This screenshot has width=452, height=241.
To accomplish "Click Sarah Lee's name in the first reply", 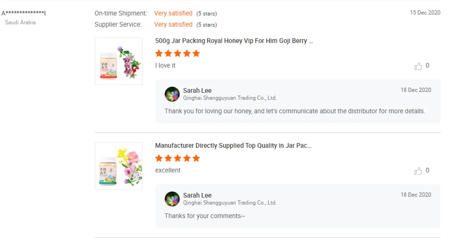I will [197, 91].
